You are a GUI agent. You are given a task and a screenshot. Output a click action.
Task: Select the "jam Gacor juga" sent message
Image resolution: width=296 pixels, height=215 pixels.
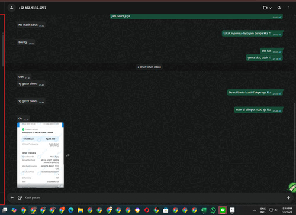click(197, 17)
